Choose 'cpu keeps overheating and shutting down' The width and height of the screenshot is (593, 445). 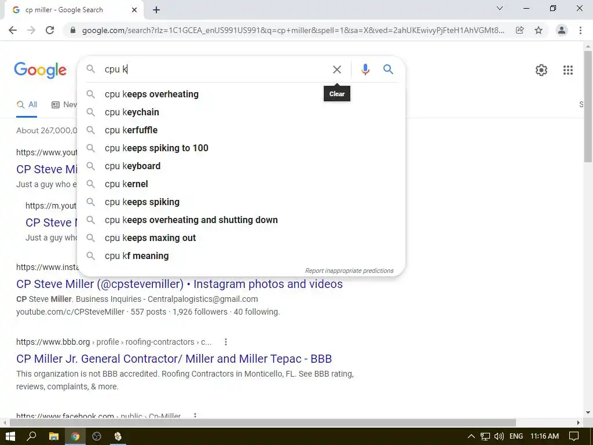click(x=241, y=220)
